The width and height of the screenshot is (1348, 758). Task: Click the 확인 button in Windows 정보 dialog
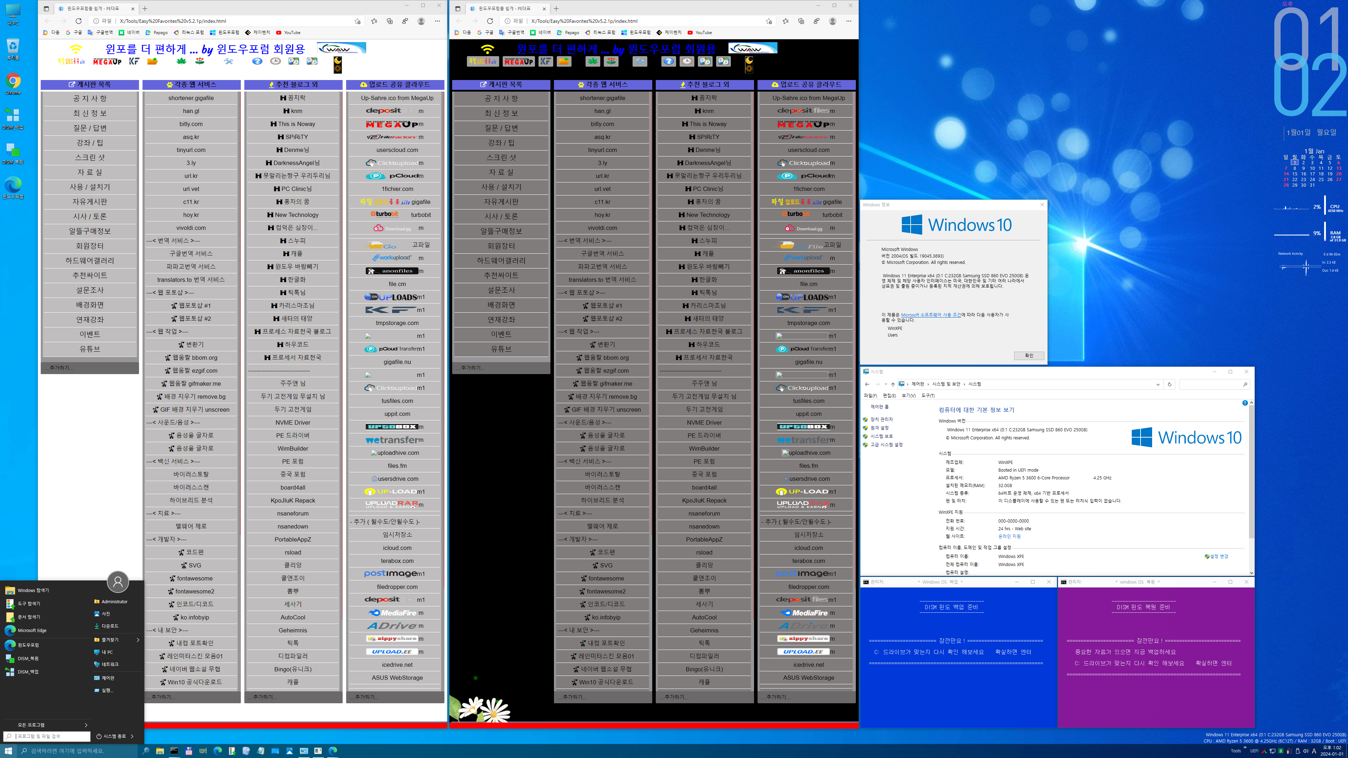1029,356
